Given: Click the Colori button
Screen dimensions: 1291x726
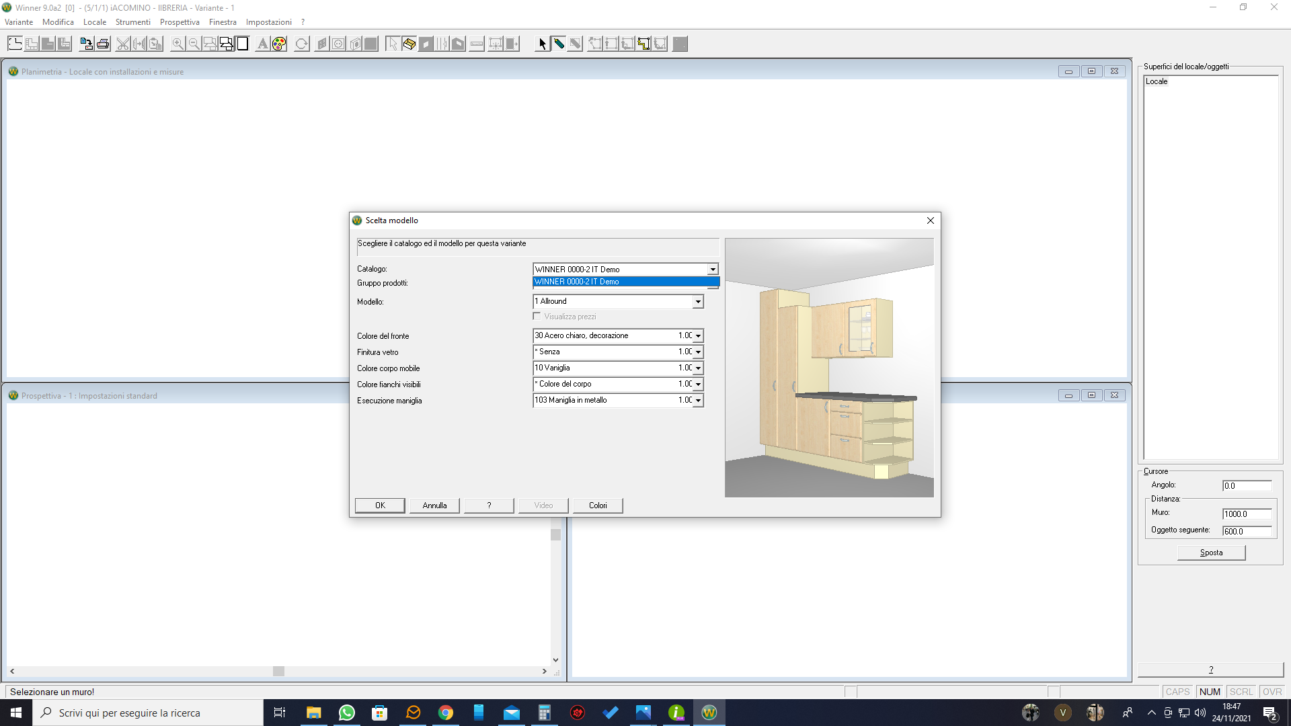Looking at the screenshot, I should point(598,506).
